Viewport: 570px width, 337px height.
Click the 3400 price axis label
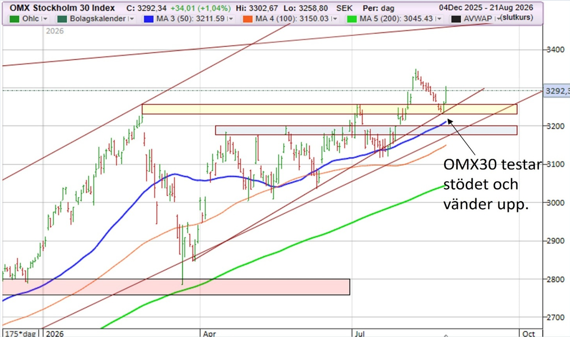tap(556, 50)
